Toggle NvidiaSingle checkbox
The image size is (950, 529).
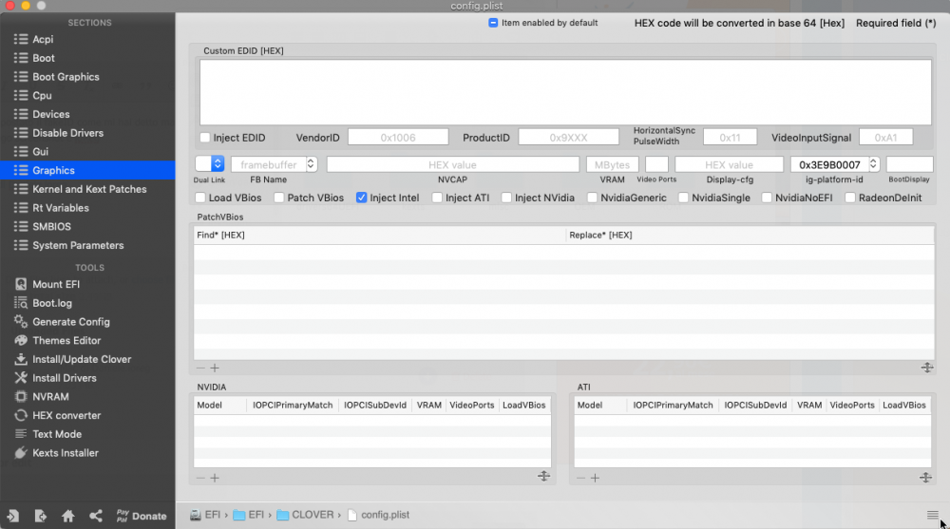[683, 198]
